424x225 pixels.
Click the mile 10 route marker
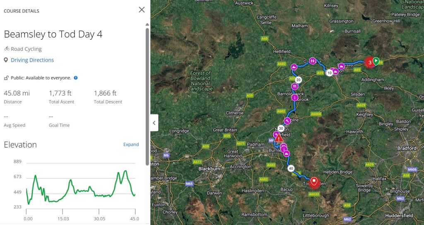[330, 73]
